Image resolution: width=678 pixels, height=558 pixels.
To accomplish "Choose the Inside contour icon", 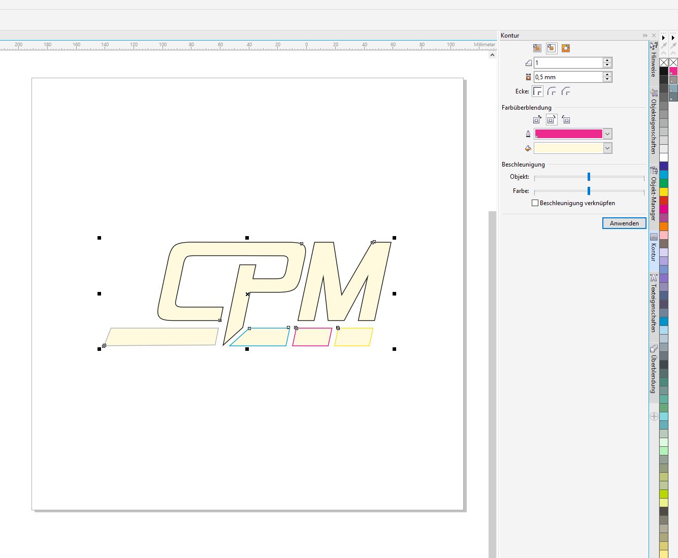I will pos(552,48).
